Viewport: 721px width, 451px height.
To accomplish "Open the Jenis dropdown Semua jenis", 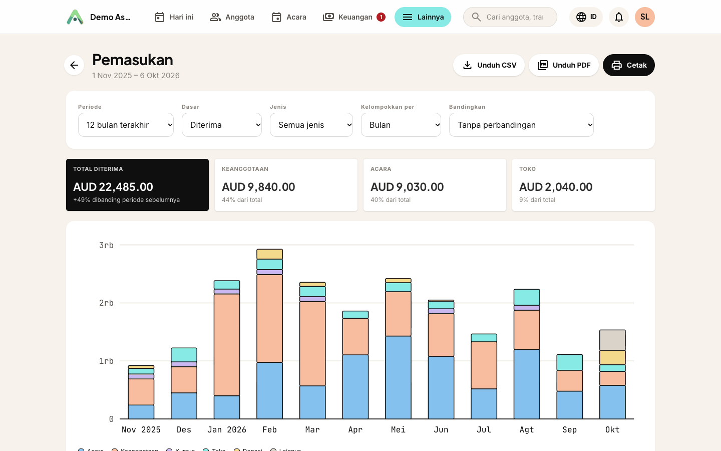I will pyautogui.click(x=311, y=125).
